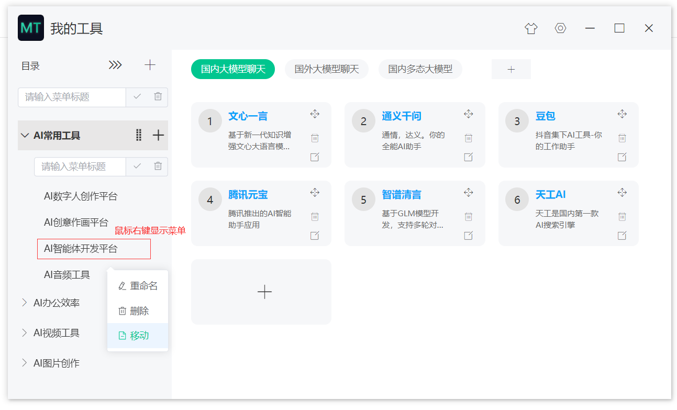The image size is (677, 410).
Task: Open 智谱清言 link
Action: point(402,195)
